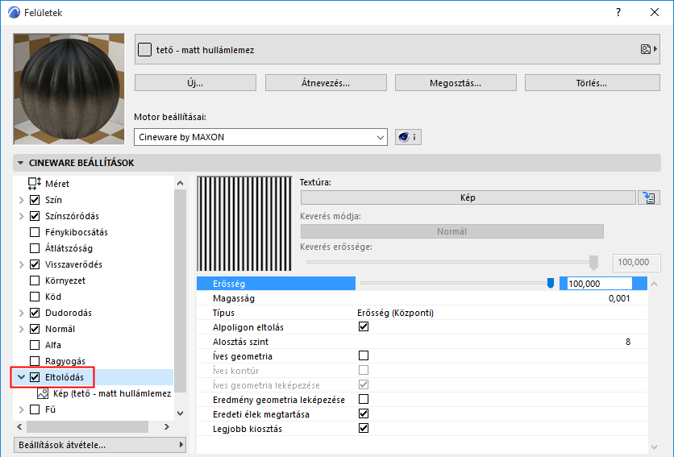Screen dimensions: 674x457
Task: Expand the Visszaverődés tree arrow
Action: pos(21,264)
